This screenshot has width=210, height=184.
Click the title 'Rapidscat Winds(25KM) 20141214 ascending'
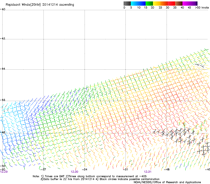(40, 5)
